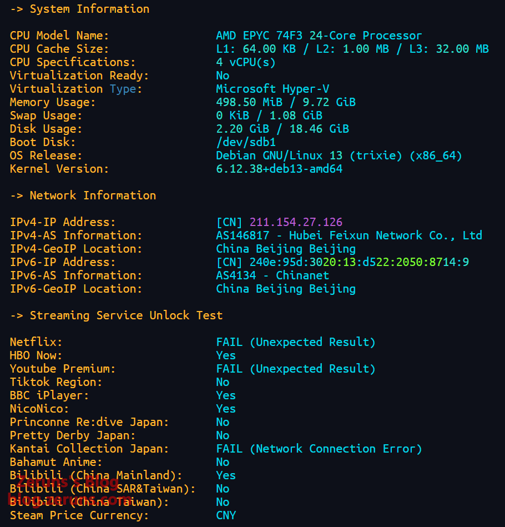Click the Youtube Premium FAIL result
This screenshot has height=527, width=505.
tap(296, 369)
